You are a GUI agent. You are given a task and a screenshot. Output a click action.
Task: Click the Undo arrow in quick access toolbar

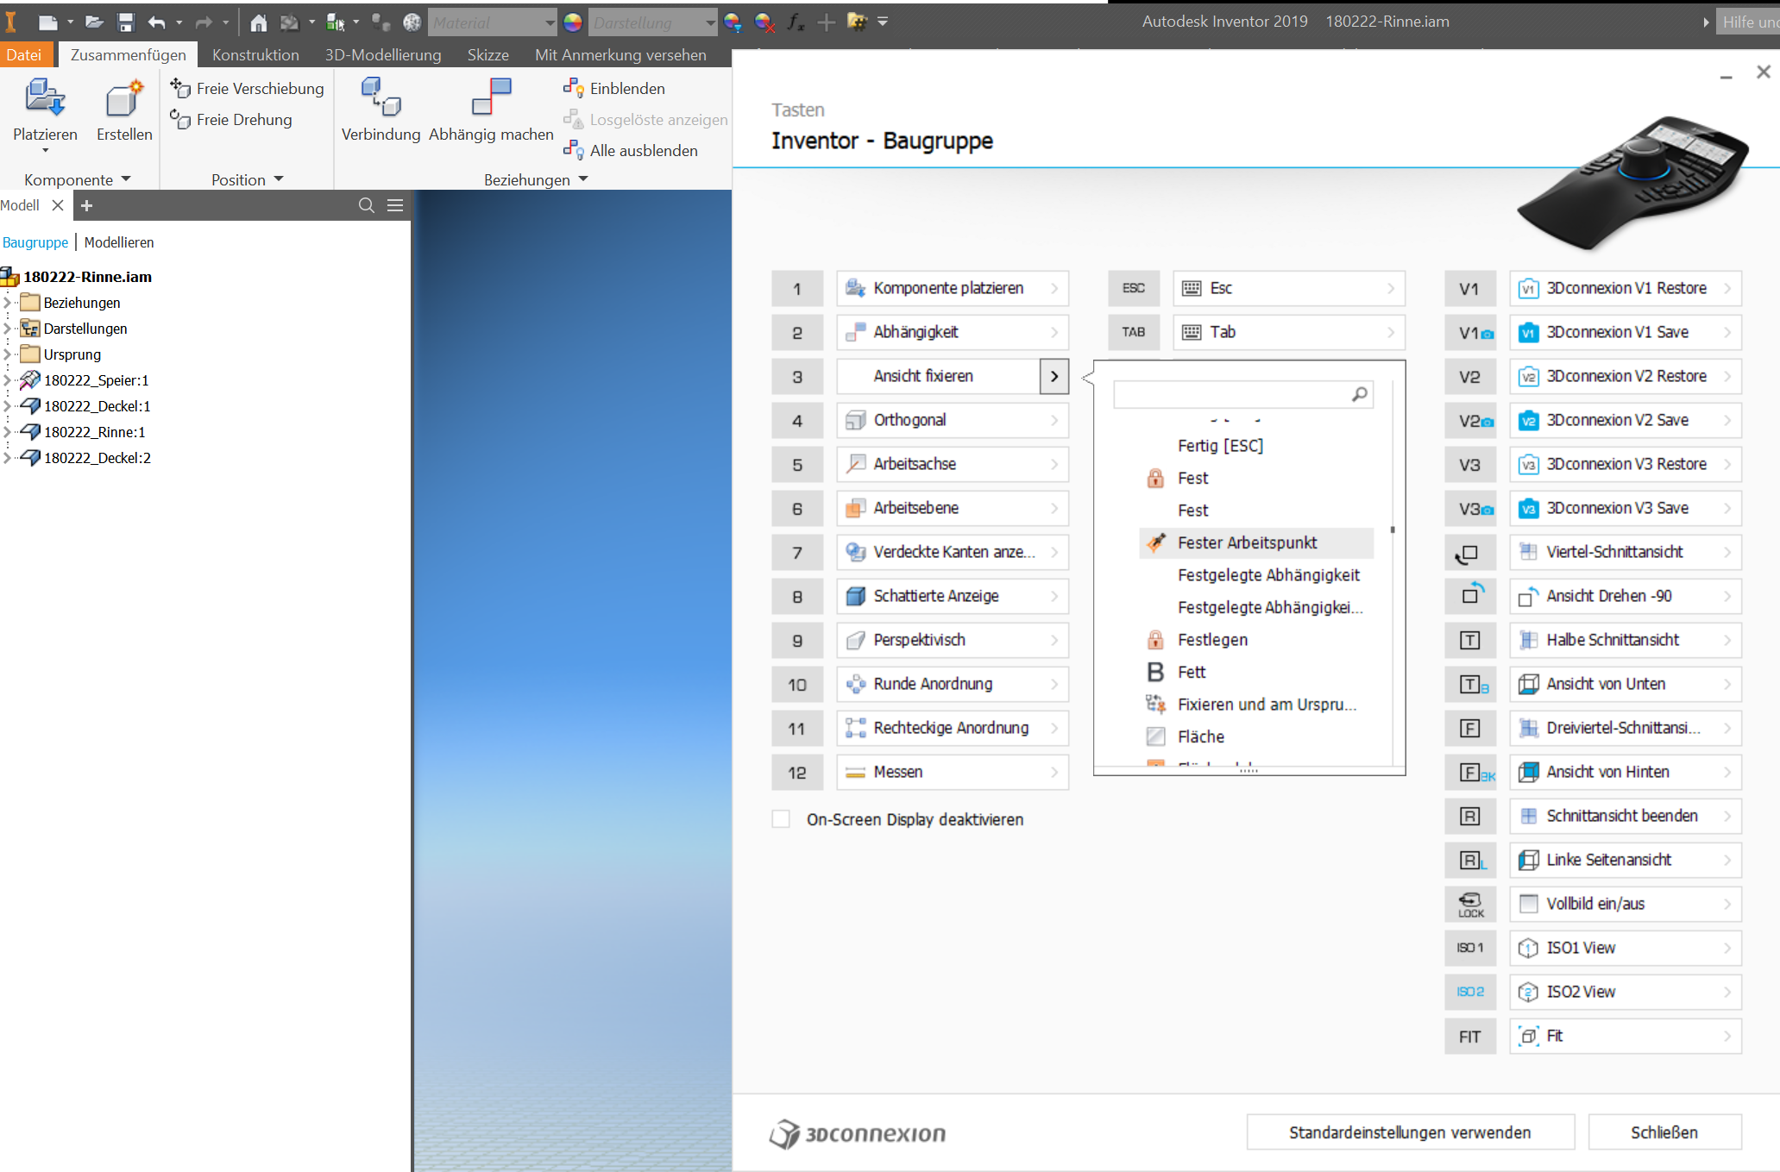click(x=156, y=22)
